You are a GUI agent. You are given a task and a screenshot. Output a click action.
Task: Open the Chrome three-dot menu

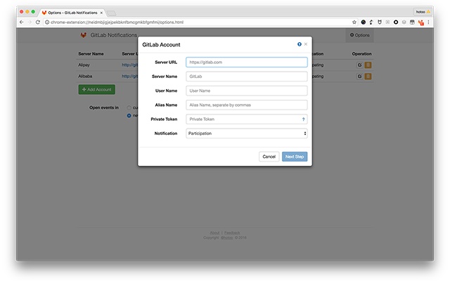point(428,22)
